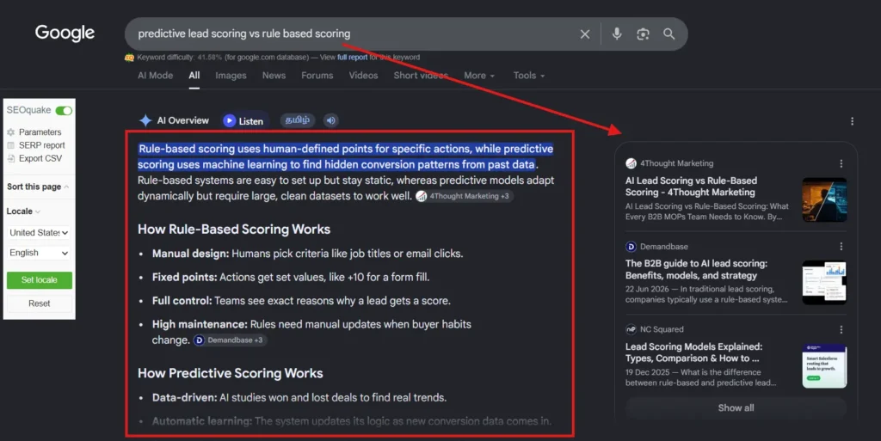Open the Tools dropdown
The height and width of the screenshot is (441, 881).
529,75
